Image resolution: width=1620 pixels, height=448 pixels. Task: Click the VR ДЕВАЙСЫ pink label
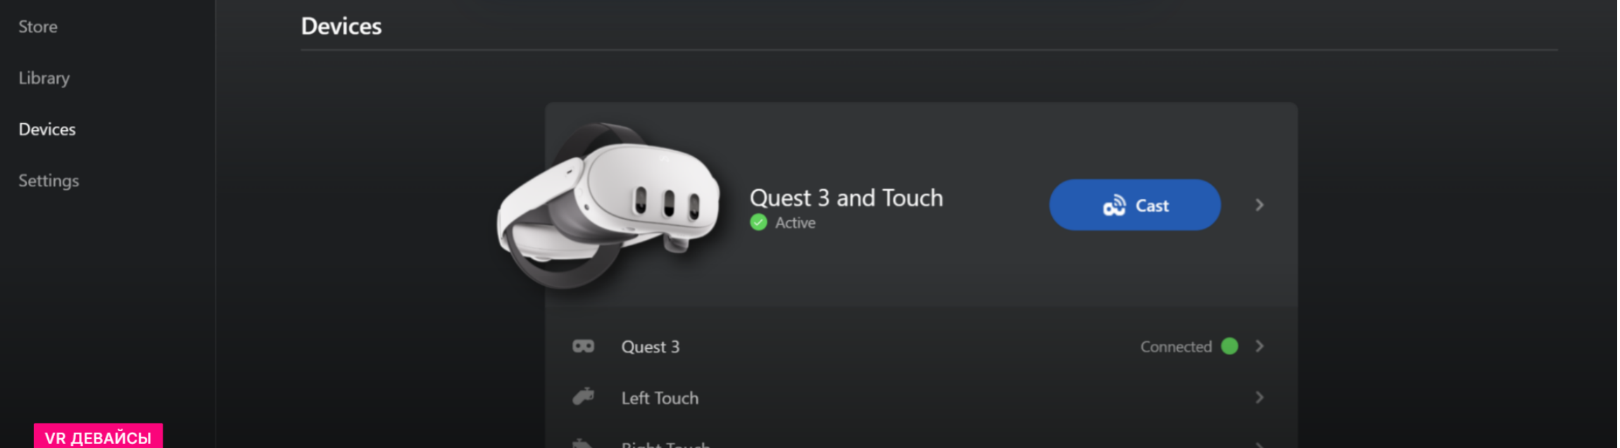tap(98, 436)
